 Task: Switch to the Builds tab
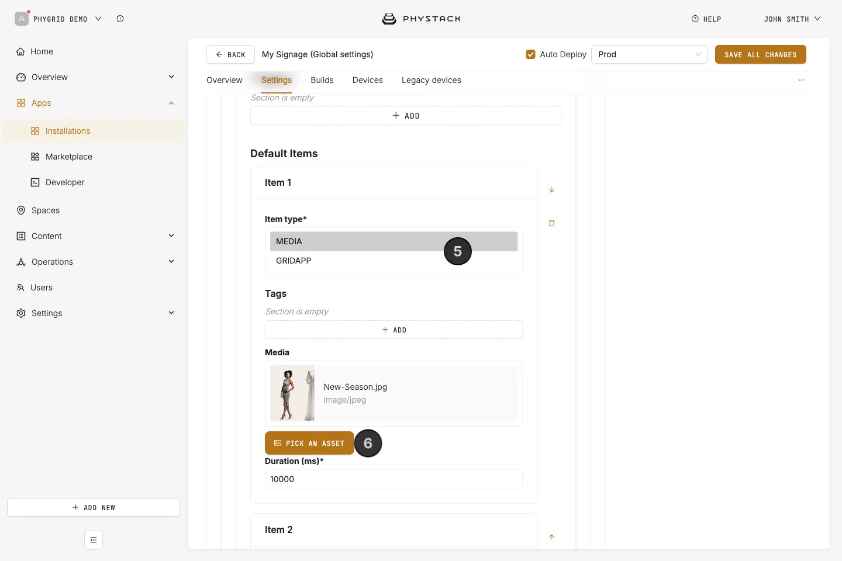(x=322, y=80)
